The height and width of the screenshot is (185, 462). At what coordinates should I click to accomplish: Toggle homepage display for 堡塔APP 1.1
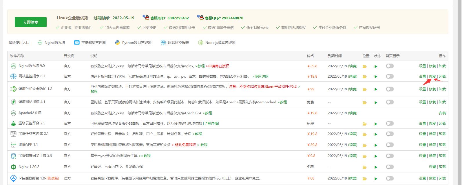coord(390,145)
